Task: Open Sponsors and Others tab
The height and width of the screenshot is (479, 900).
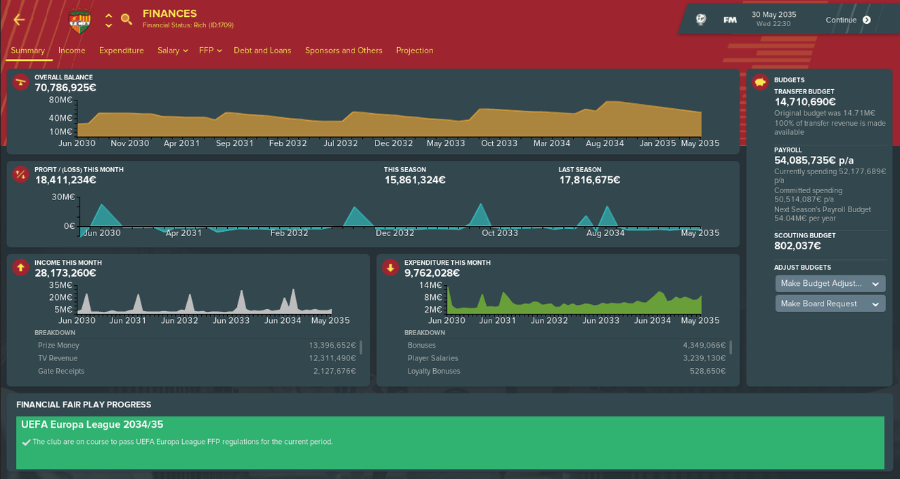Action: pyautogui.click(x=344, y=51)
